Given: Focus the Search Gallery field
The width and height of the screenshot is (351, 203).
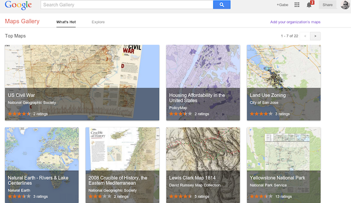Looking at the screenshot, I should 127,5.
